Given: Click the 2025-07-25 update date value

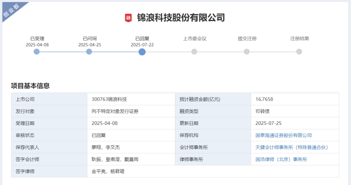Looking at the screenshot, I should 268,123.
